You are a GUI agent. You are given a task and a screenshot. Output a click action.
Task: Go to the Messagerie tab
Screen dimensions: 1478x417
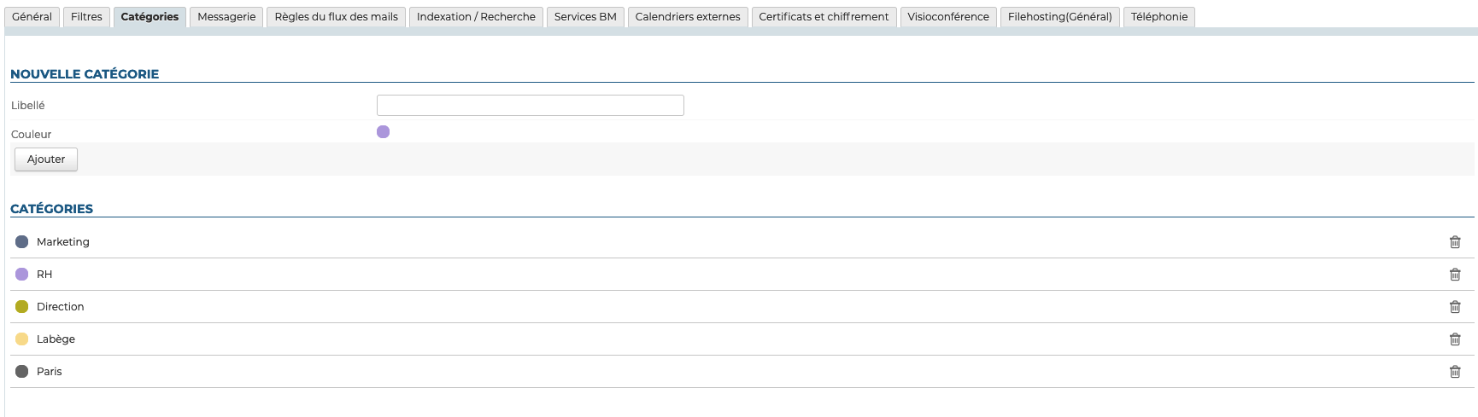226,17
